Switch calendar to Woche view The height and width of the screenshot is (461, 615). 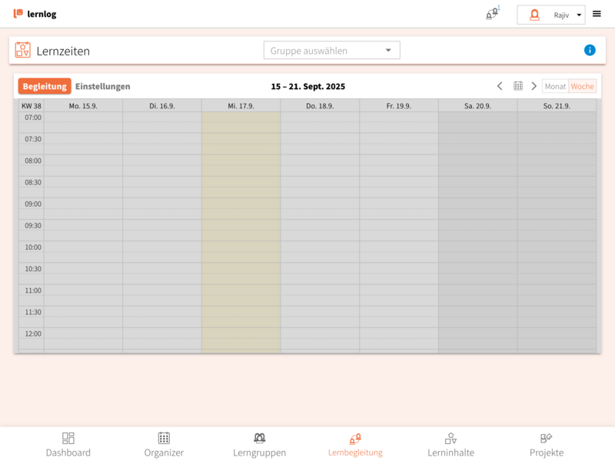coord(582,86)
